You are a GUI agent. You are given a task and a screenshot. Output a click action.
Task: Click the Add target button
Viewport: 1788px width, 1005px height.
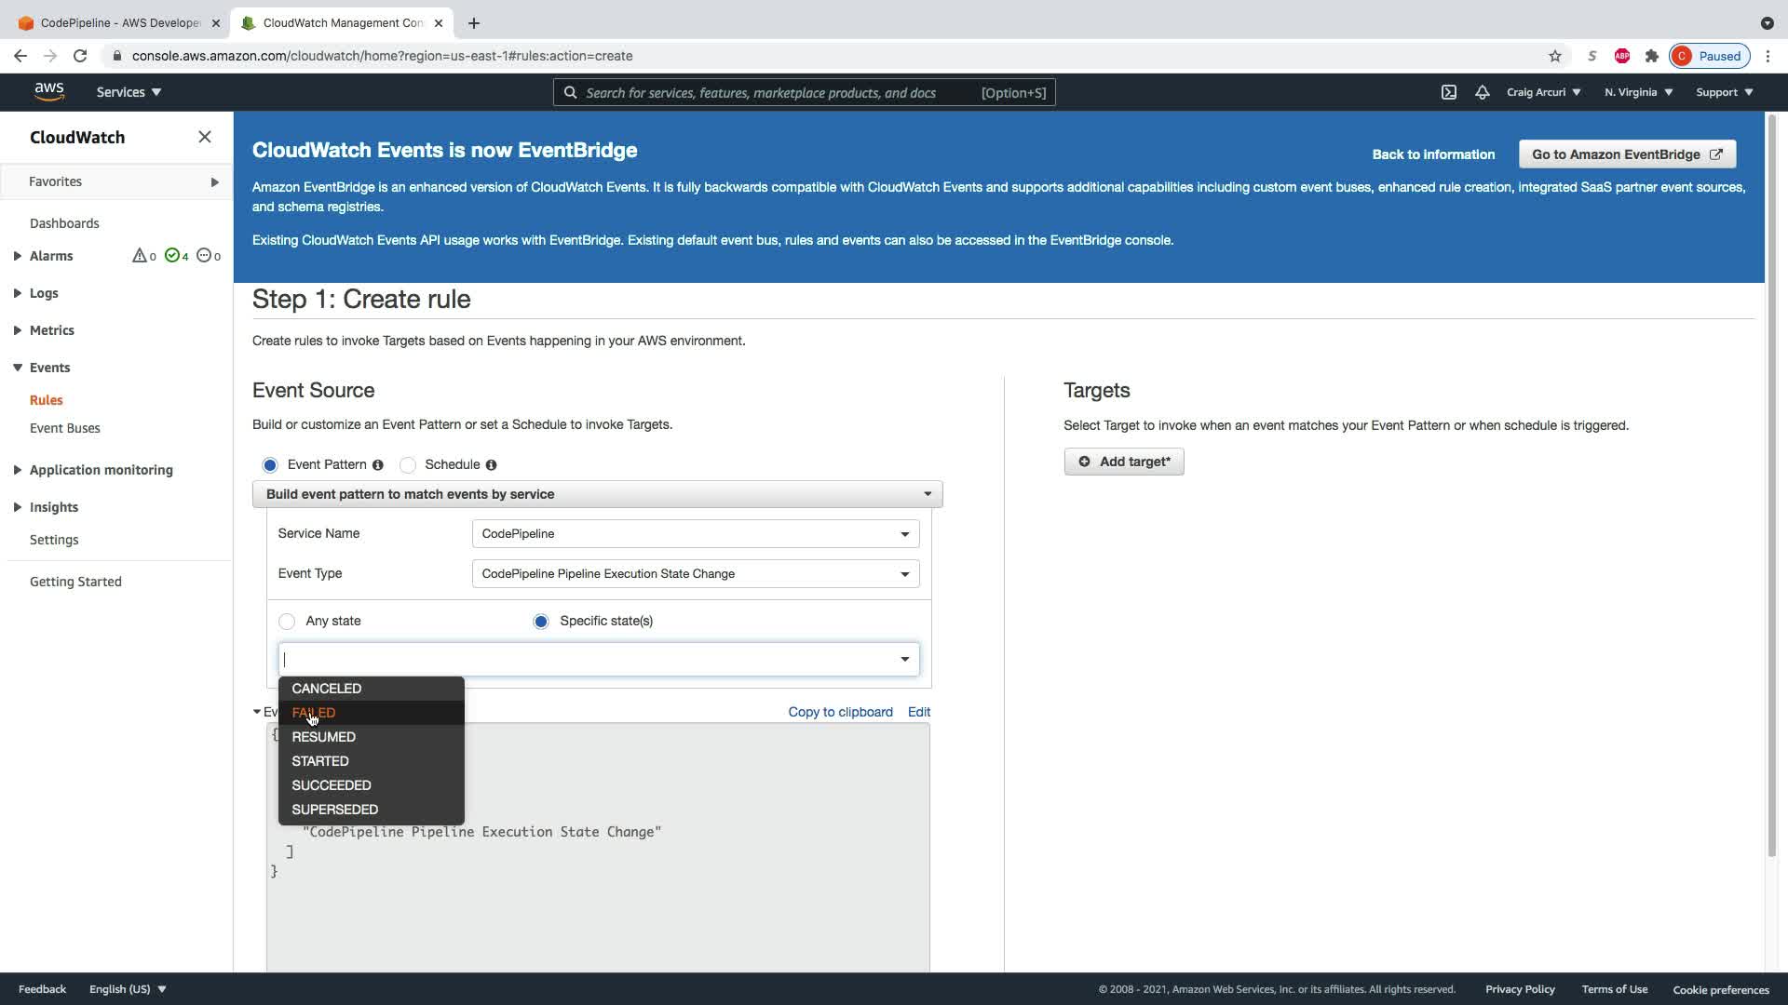tap(1123, 462)
